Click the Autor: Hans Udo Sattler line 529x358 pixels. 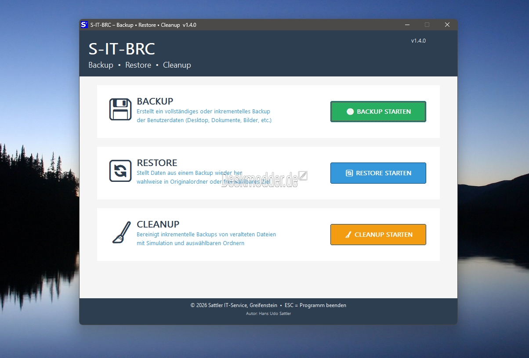[x=268, y=314]
